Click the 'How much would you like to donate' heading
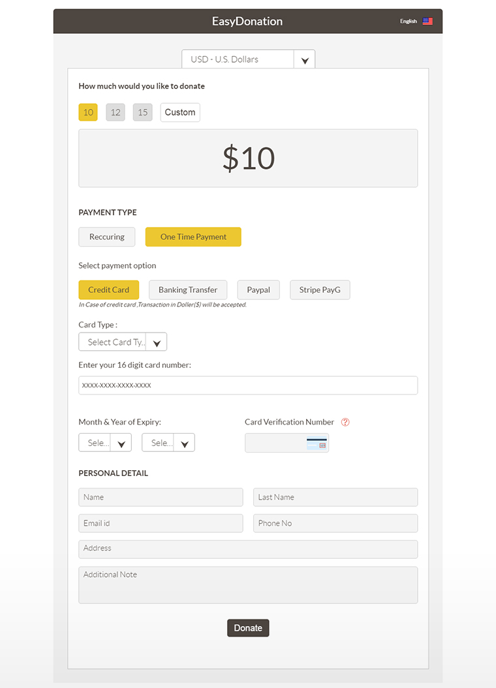Viewport: 496px width, 688px height. click(x=142, y=86)
